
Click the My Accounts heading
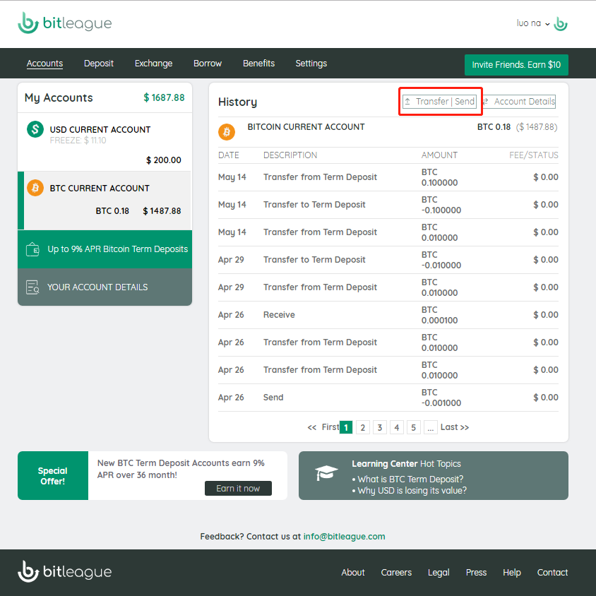point(59,97)
